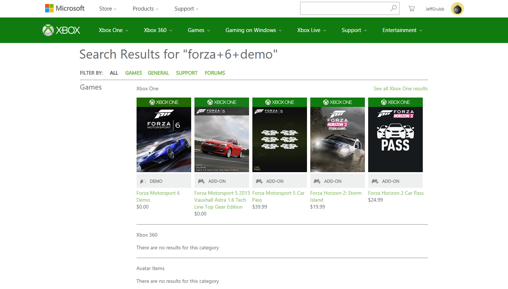Viewport: 508px width, 289px height.
Task: Click the search magnifier icon
Action: (x=393, y=8)
